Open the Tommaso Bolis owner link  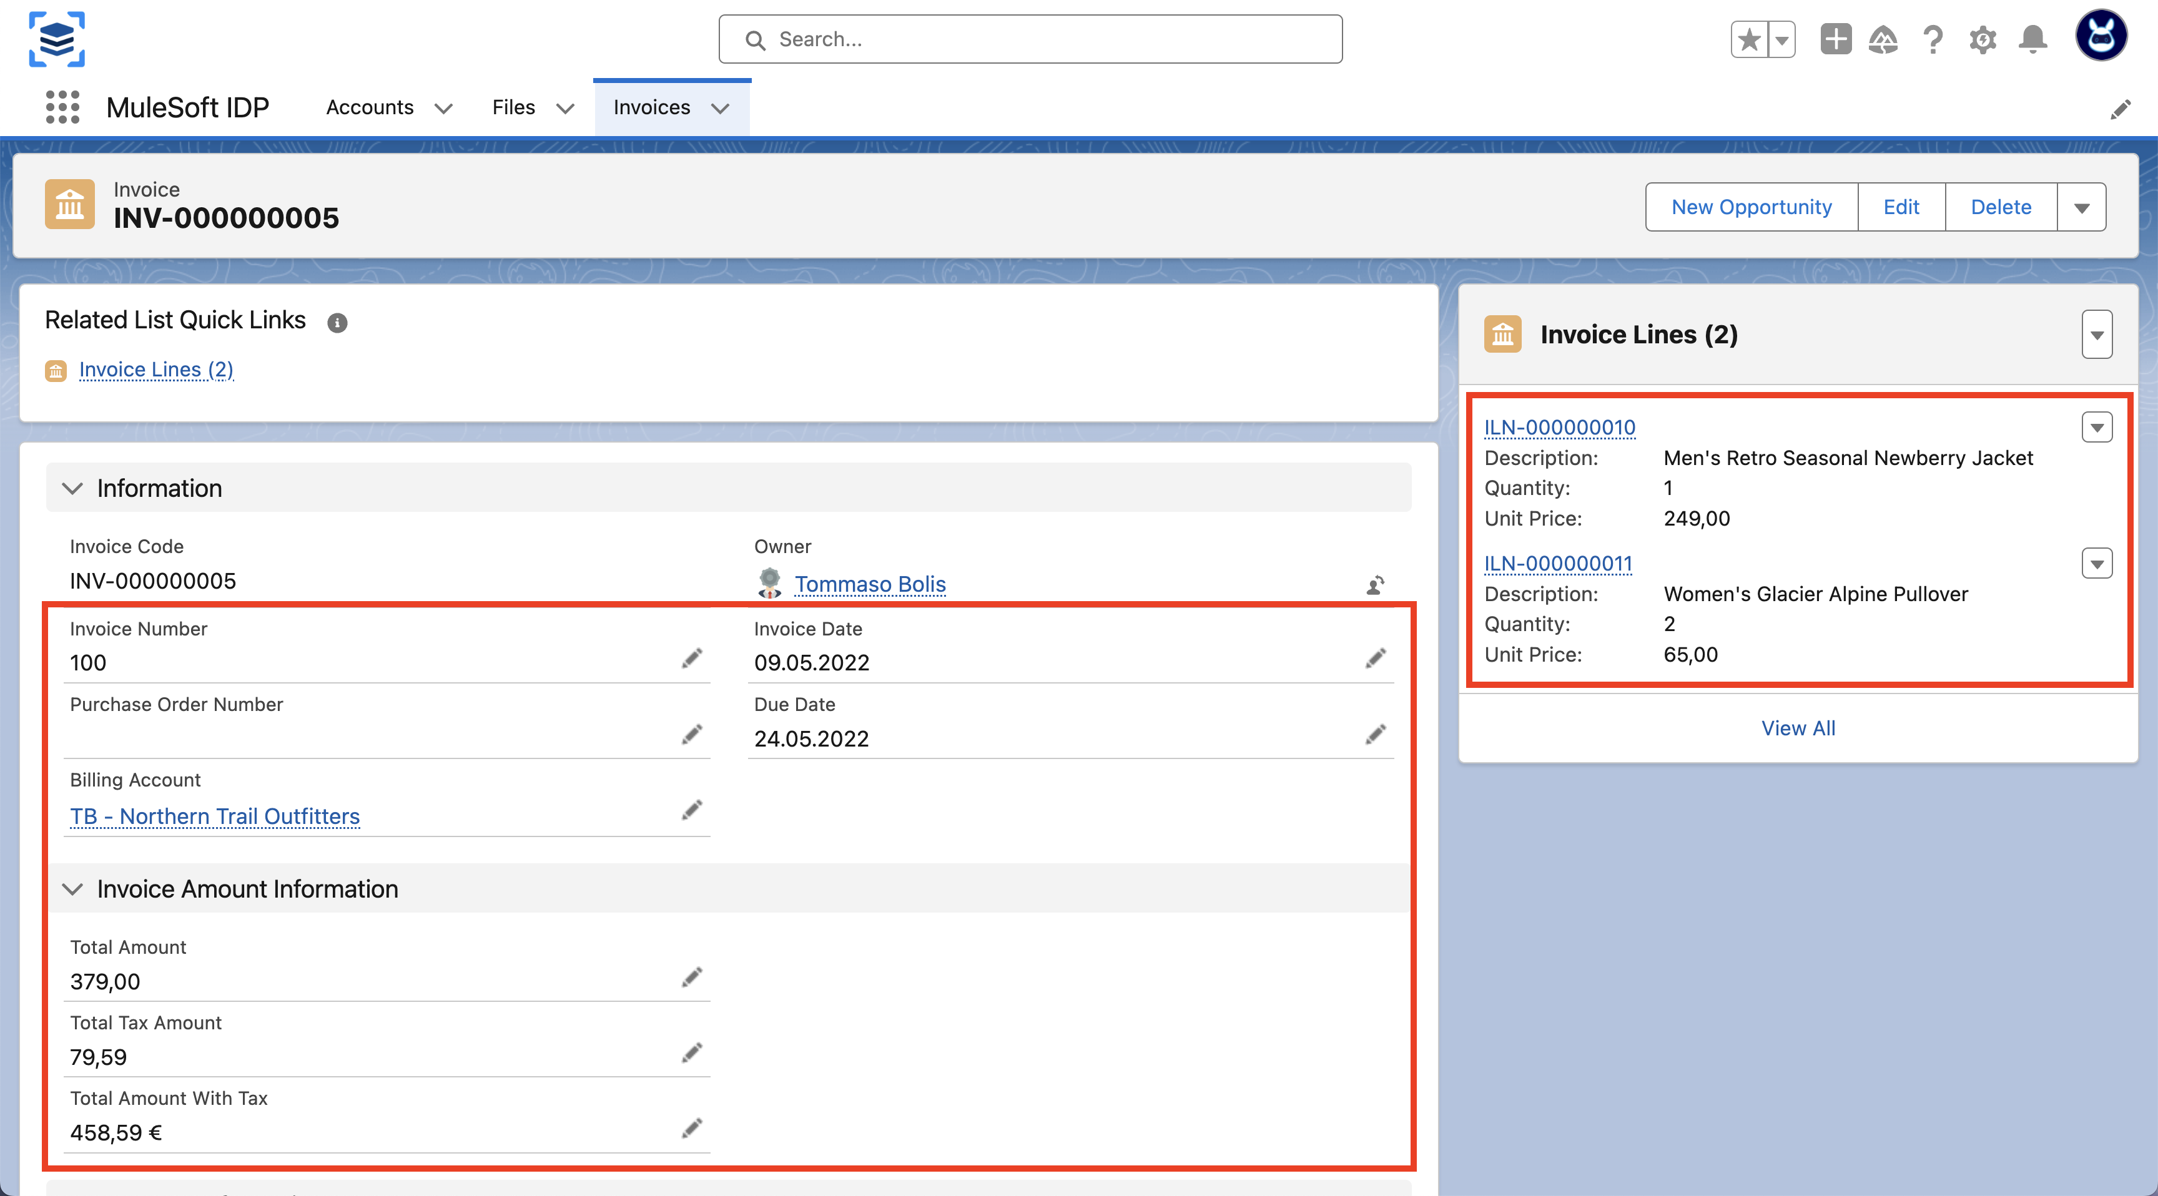click(870, 584)
